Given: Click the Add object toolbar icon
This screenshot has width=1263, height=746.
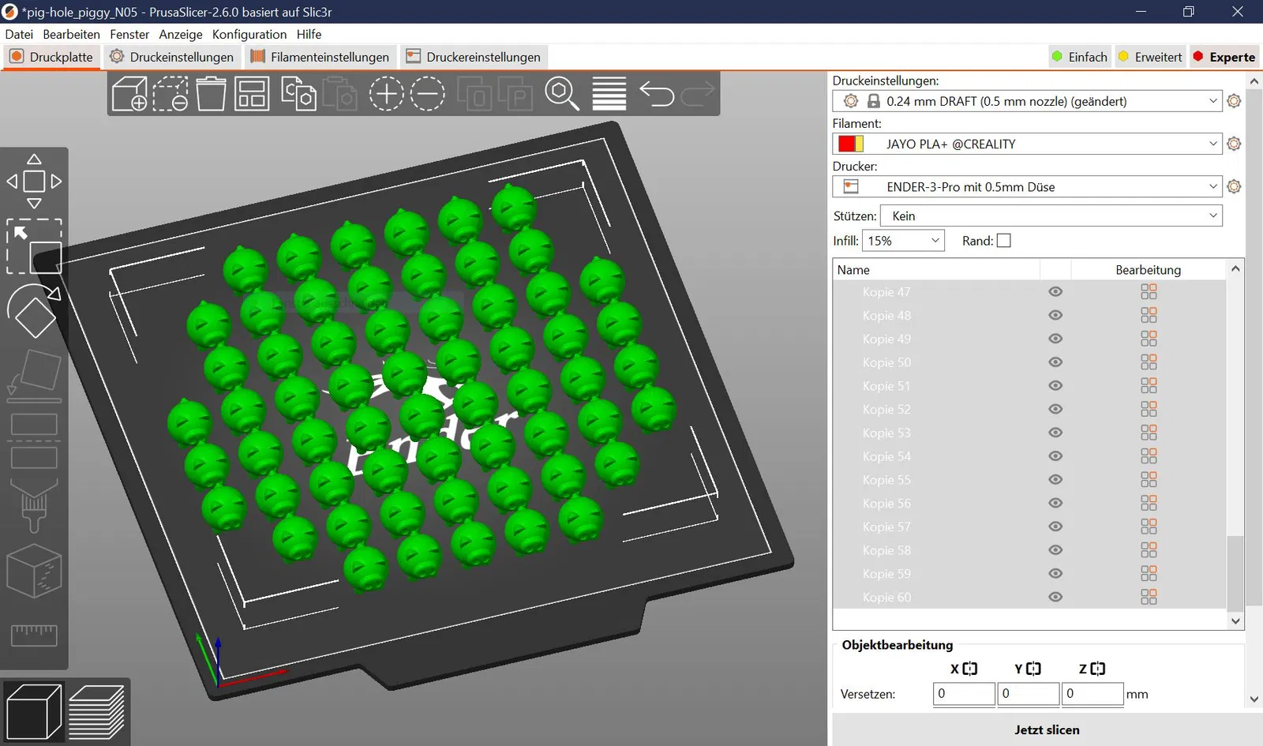Looking at the screenshot, I should pyautogui.click(x=129, y=94).
